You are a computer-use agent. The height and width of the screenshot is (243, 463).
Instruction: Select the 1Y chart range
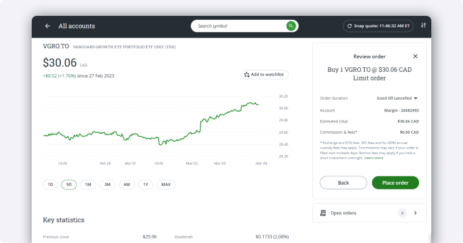tap(146, 185)
